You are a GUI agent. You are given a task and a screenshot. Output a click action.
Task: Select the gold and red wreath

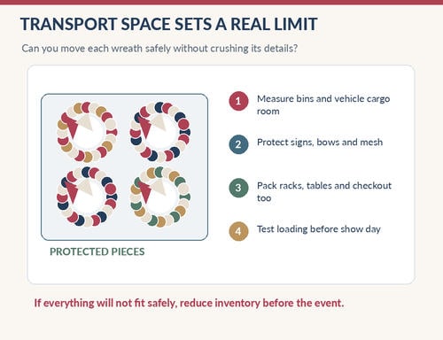pos(87,132)
